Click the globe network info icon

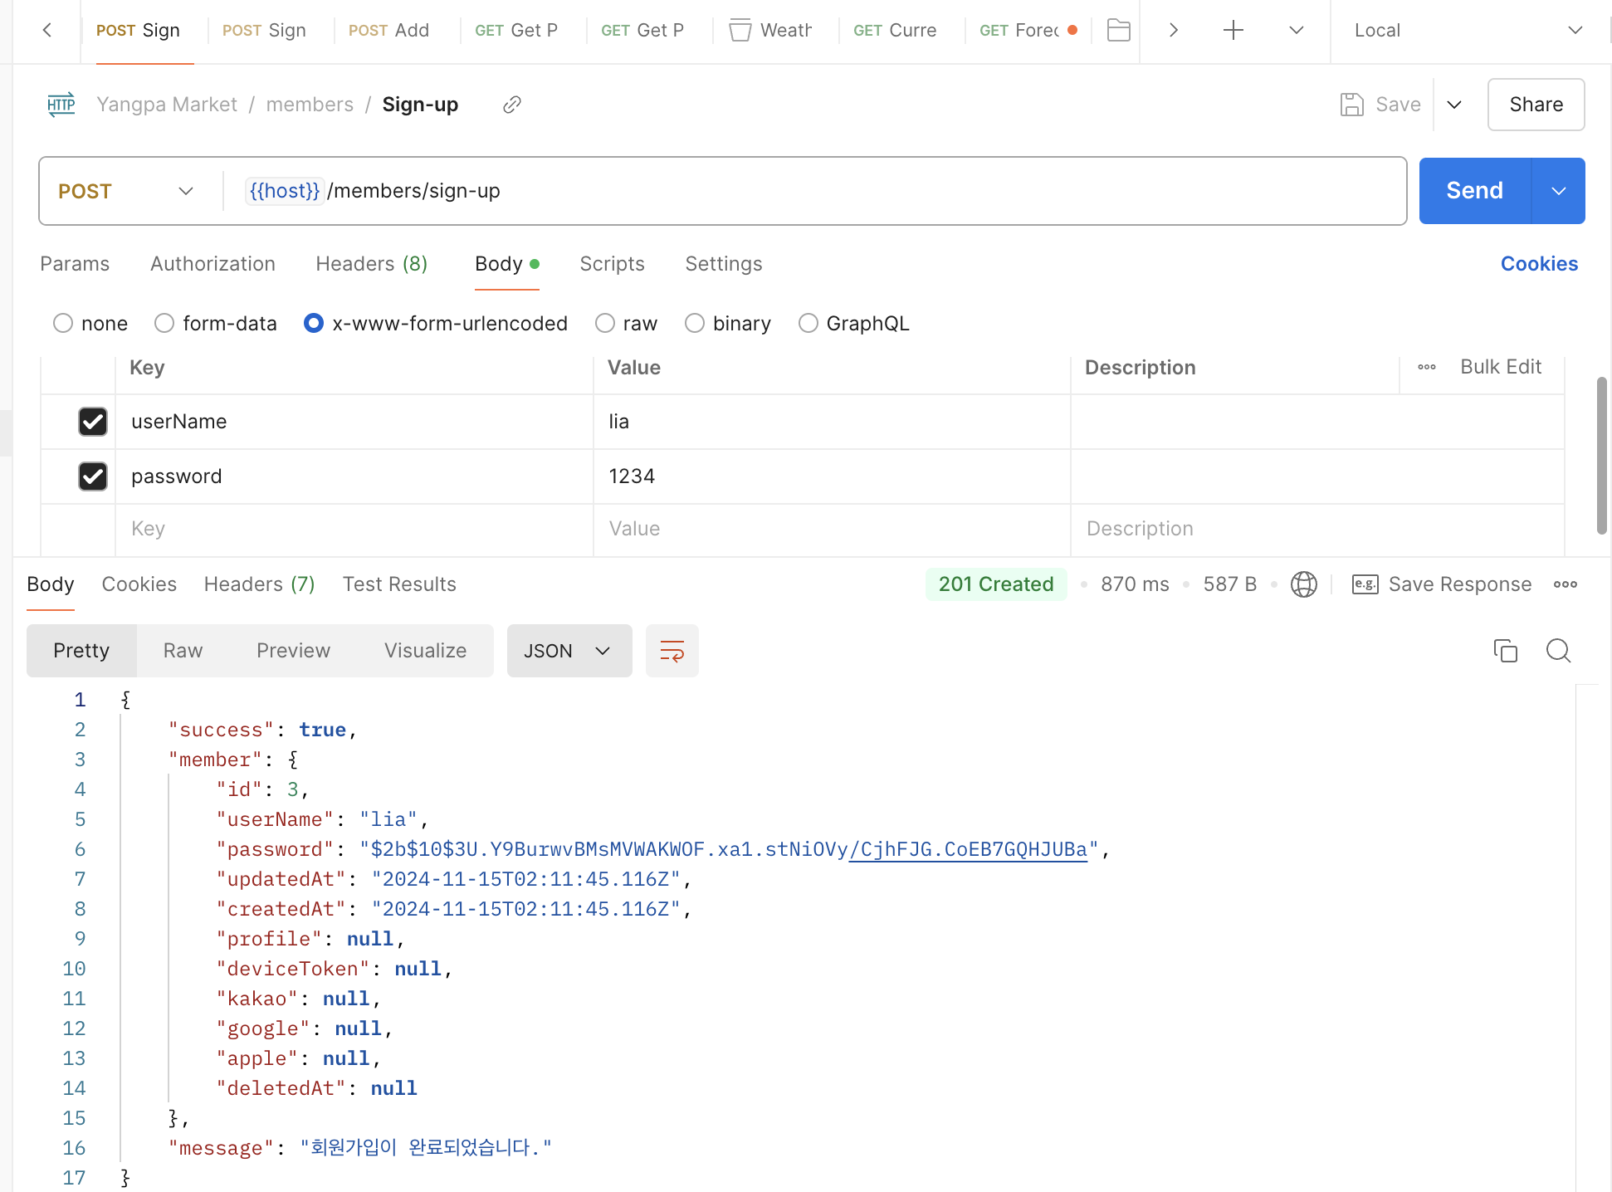[1303, 584]
